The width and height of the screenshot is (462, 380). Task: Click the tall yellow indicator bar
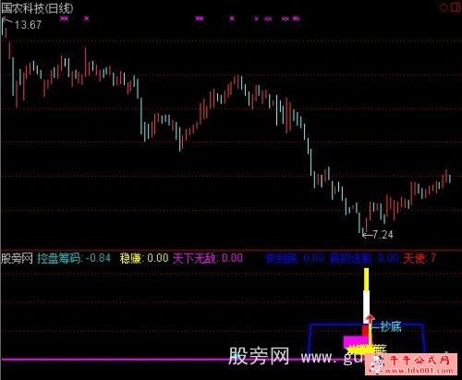(366, 279)
